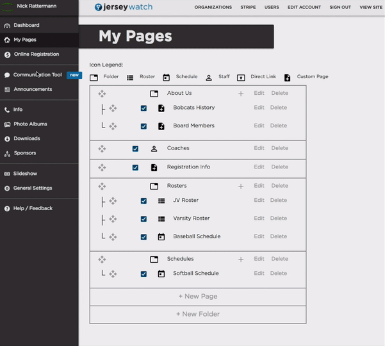Toggle the Registration Info checkbox
385x346 pixels.
[x=135, y=167]
